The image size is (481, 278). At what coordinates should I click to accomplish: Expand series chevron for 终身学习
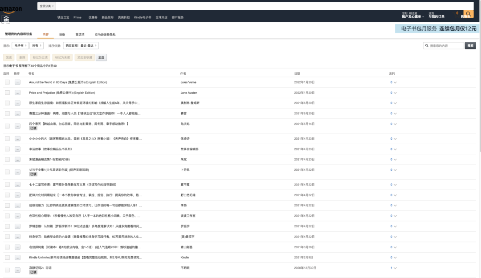click(395, 237)
